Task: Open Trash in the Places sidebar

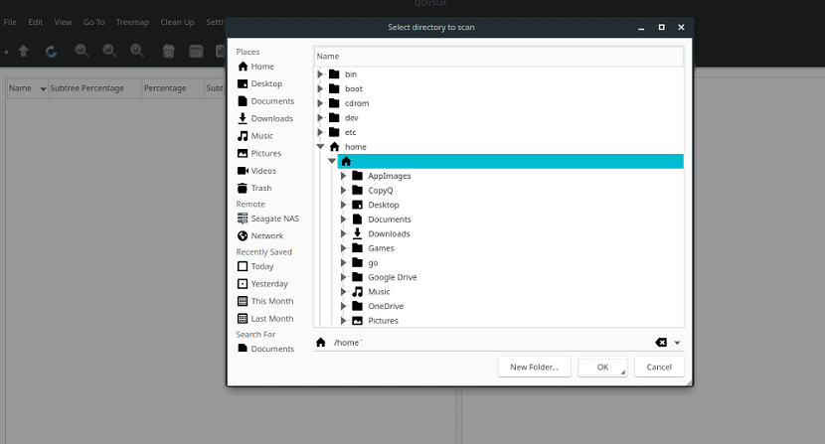Action: click(261, 188)
